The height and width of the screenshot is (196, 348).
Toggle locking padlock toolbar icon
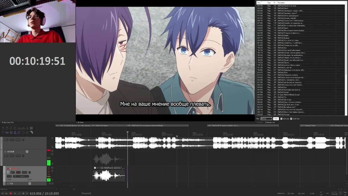[27, 133]
